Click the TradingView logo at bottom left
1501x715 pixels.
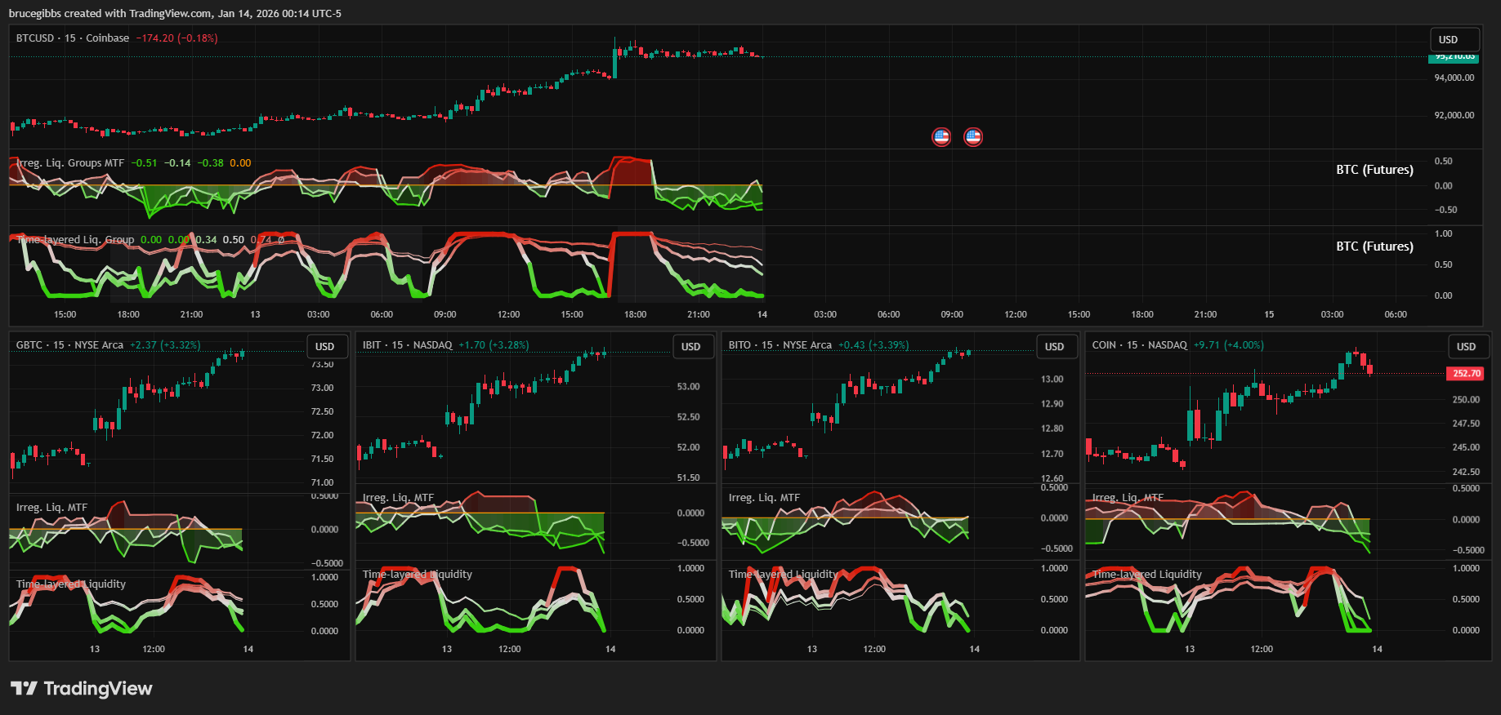[x=82, y=688]
